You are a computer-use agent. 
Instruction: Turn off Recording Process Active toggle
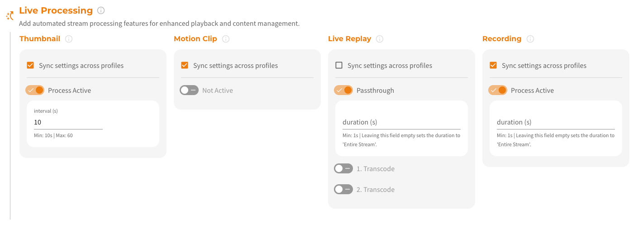pos(498,90)
